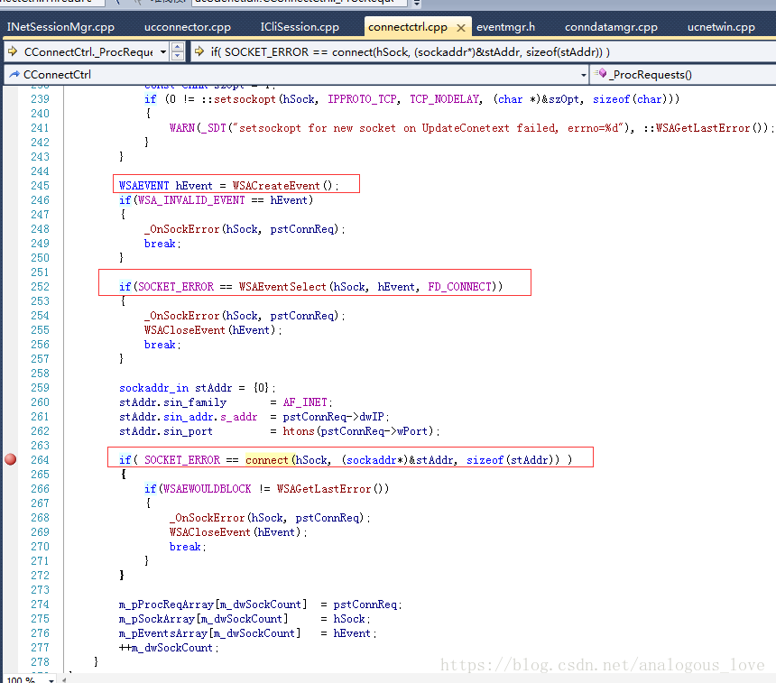Viewport: 776px width, 683px height.
Task: Expand the CConnectCtrl class navigation dropdown arrow
Action: tap(583, 74)
